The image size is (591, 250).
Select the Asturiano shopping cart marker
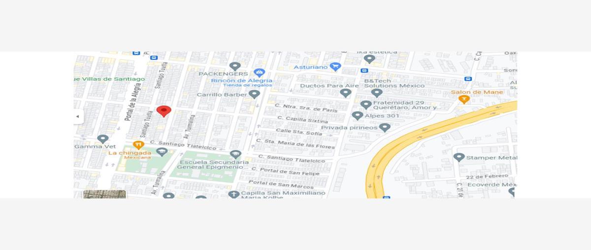[x=335, y=67]
